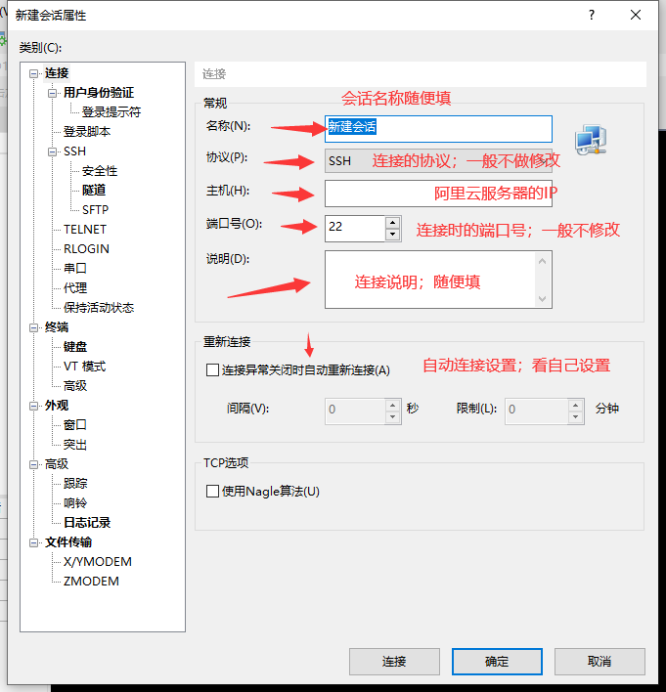Collapse the 文件传输 tree node
Image resolution: width=666 pixels, height=692 pixels.
33,542
